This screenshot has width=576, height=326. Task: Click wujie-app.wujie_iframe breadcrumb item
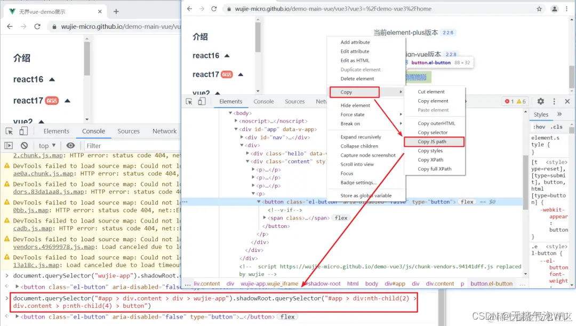(x=269, y=283)
